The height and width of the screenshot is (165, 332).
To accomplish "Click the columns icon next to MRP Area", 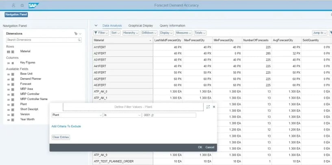I will tap(13, 89).
